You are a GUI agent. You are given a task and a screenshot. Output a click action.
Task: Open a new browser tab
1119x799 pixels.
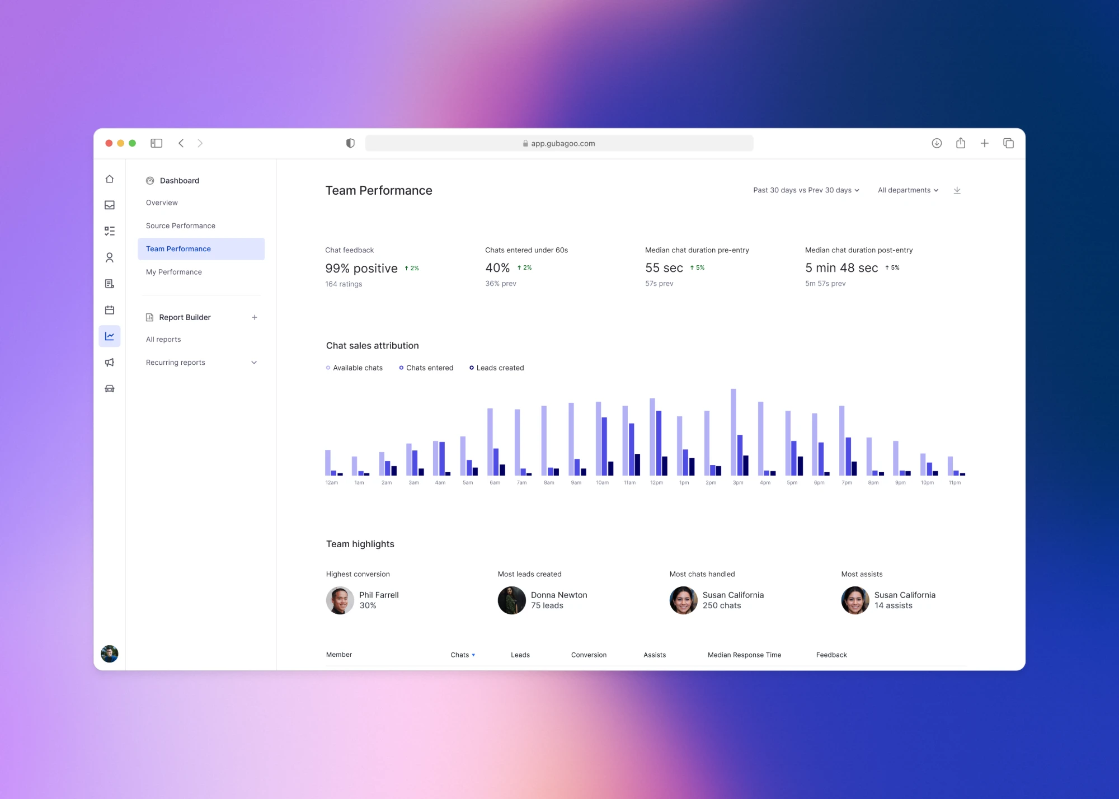pos(985,143)
